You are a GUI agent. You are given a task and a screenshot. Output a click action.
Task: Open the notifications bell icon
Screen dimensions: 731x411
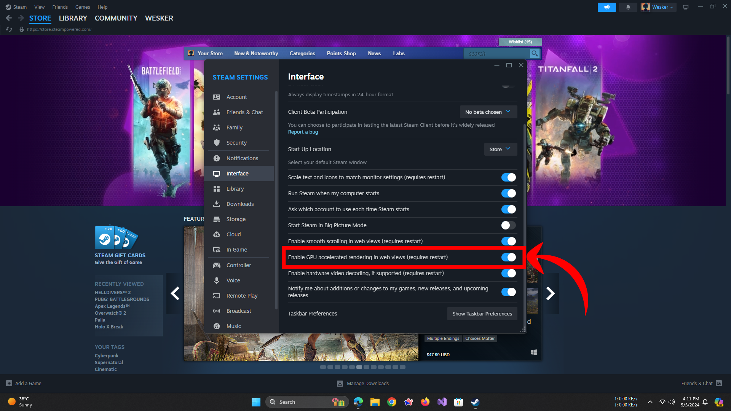[x=628, y=7]
